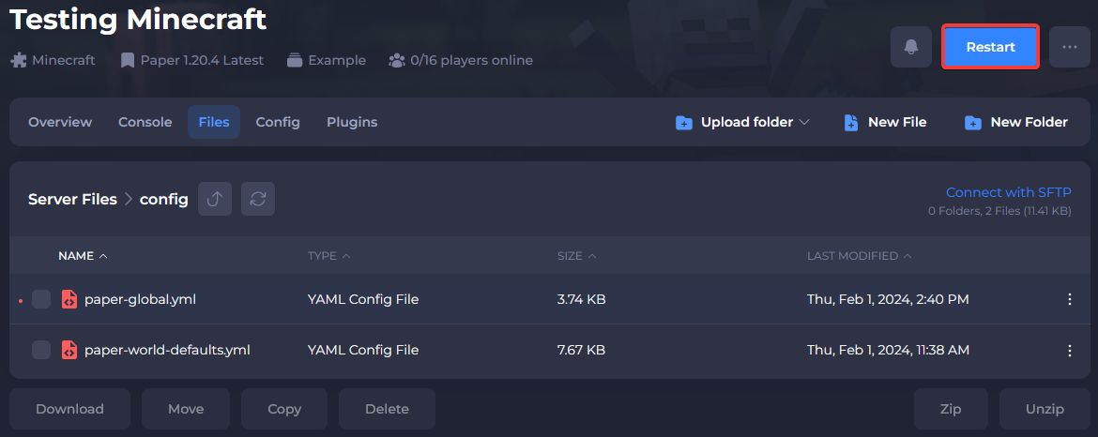This screenshot has width=1098, height=437.
Task: Open the Plugins tab
Action: [x=352, y=122]
